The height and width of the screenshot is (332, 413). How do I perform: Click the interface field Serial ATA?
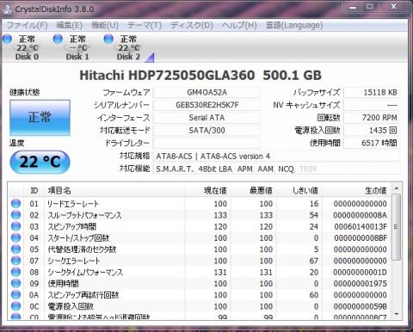coord(206,118)
